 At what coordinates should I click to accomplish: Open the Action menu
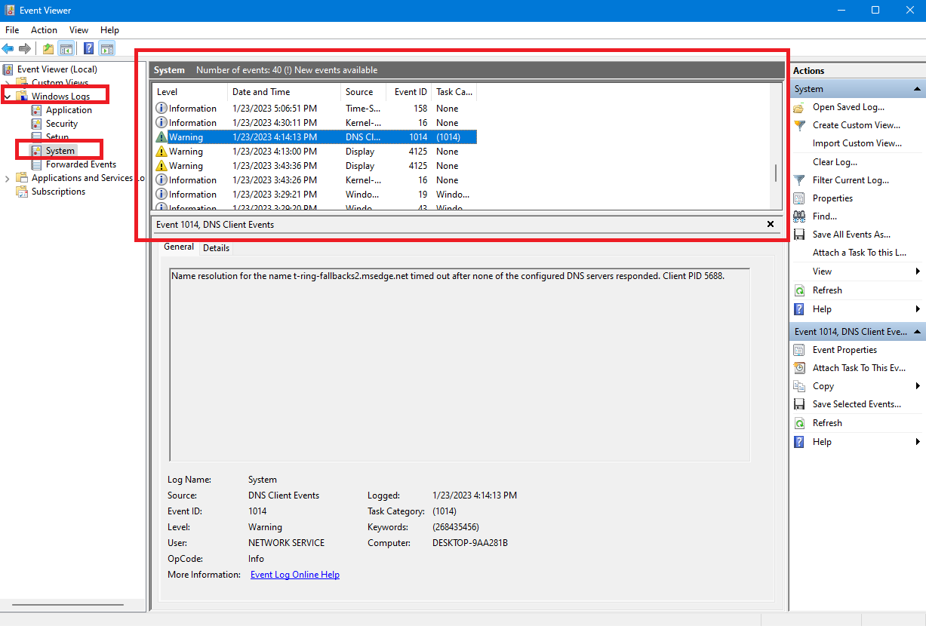[x=44, y=30]
